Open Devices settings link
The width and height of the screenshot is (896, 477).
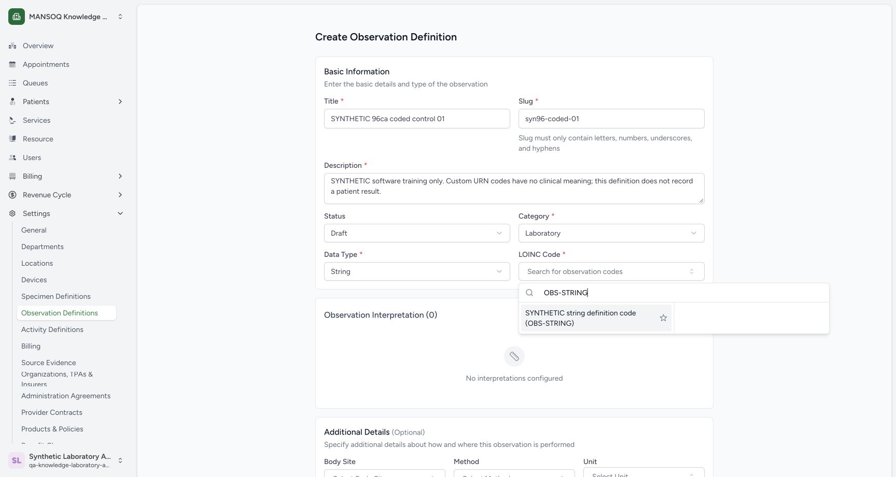click(x=34, y=280)
